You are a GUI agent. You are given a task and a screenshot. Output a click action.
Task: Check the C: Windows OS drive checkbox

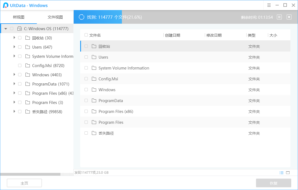[12, 28]
